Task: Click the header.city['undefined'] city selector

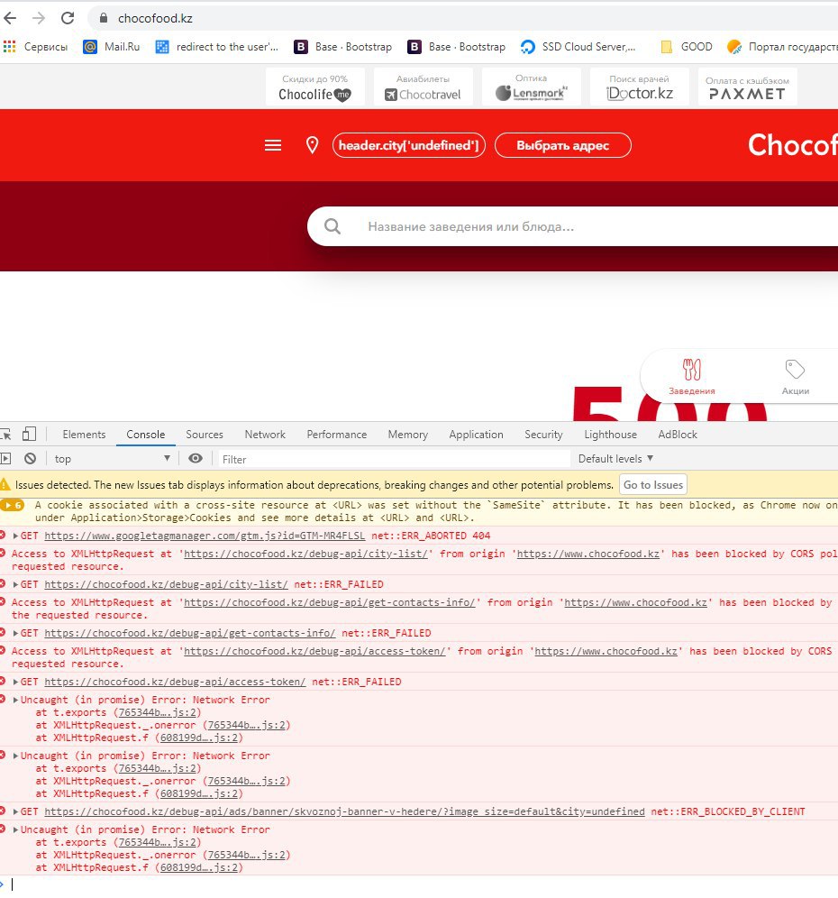Action: click(x=409, y=145)
